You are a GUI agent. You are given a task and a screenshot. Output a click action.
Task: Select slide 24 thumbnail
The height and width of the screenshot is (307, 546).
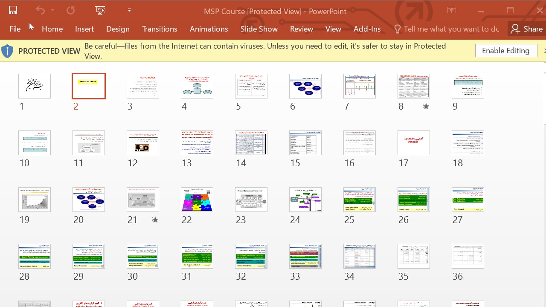coord(305,200)
